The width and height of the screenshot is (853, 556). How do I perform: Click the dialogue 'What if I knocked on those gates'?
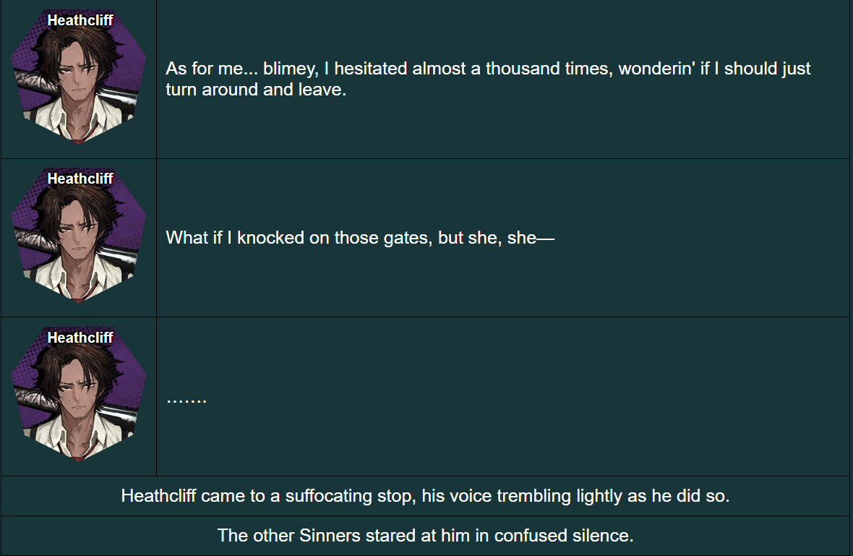pyautogui.click(x=359, y=238)
